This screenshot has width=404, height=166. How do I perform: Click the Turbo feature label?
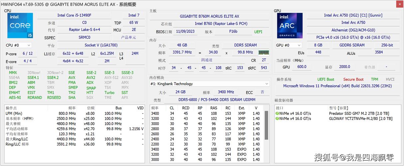coord(109,93)
